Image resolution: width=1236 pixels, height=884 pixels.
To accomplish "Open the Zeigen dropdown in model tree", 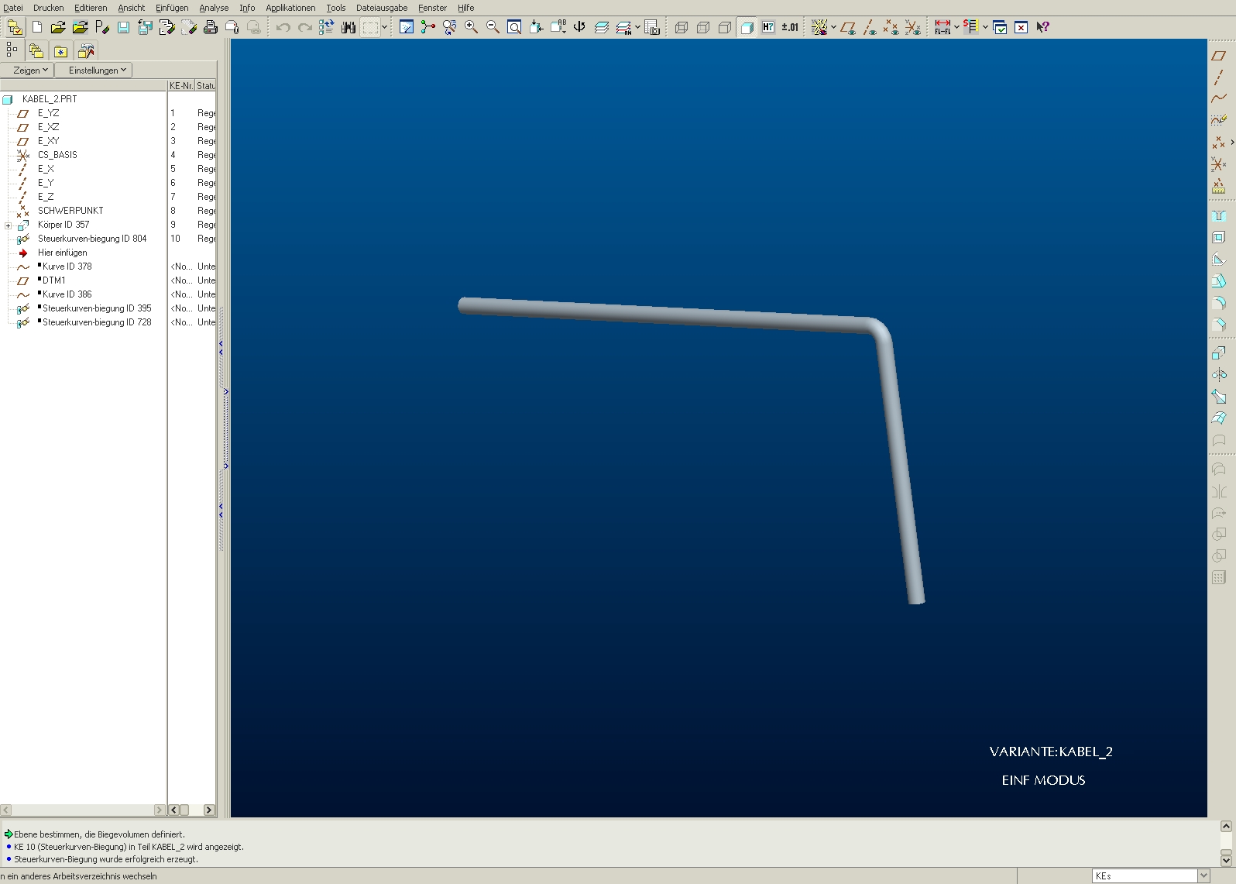I will (27, 71).
